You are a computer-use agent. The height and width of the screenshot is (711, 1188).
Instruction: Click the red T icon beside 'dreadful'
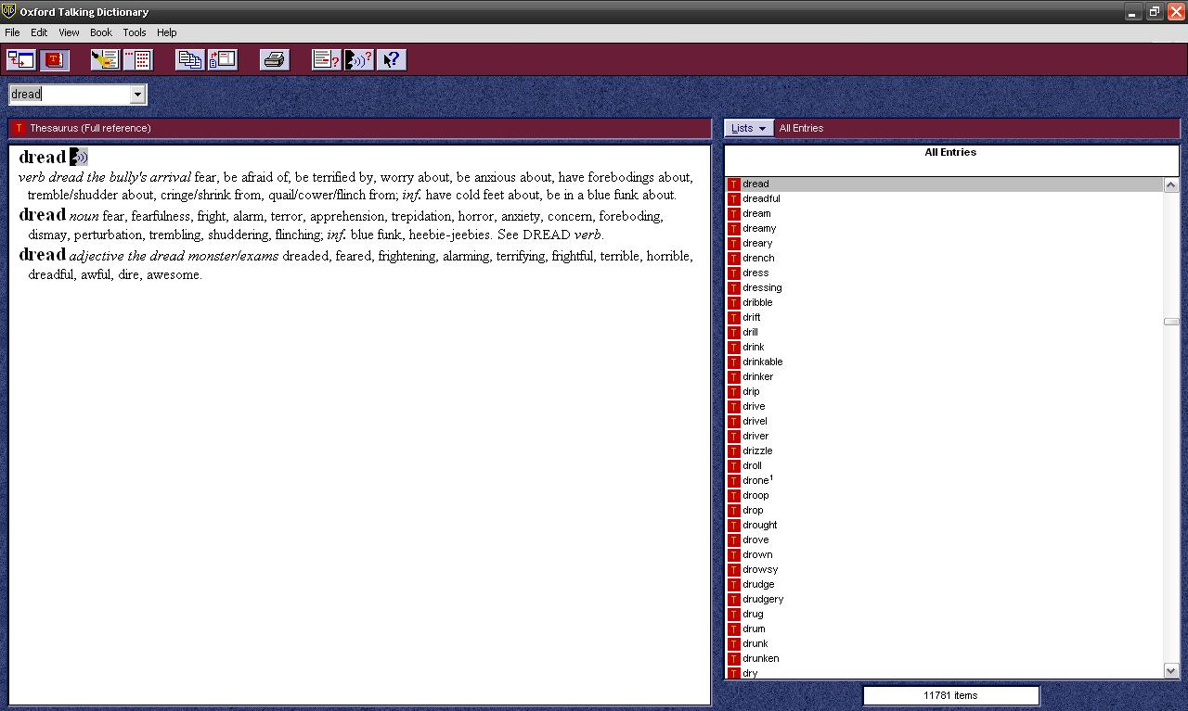coord(733,198)
